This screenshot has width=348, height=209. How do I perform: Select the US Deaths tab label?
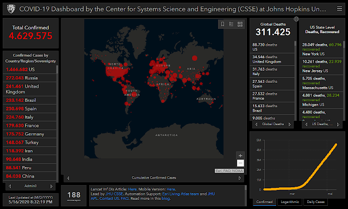[x=322, y=124]
